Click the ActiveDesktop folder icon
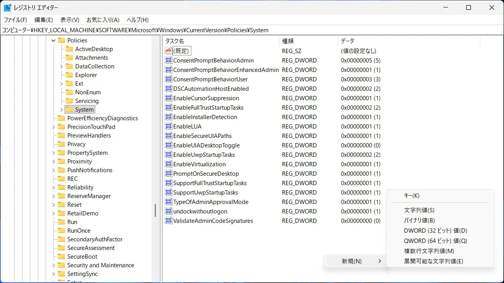The height and width of the screenshot is (283, 504). [x=69, y=49]
